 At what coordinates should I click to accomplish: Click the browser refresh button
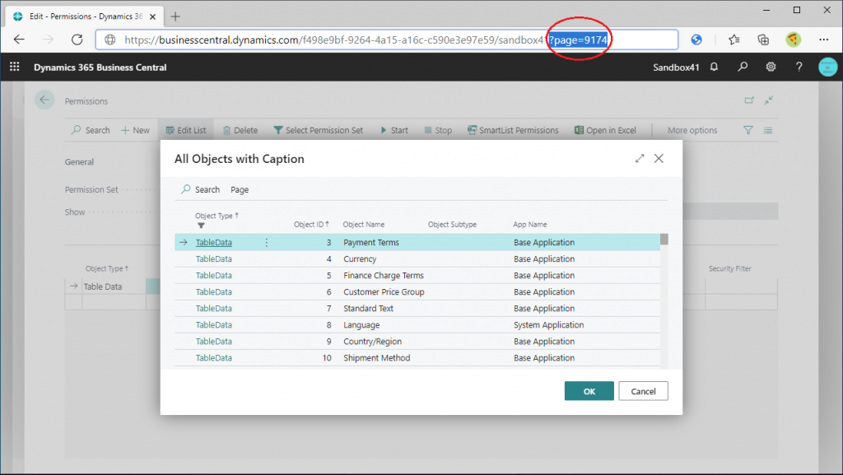pyautogui.click(x=77, y=40)
